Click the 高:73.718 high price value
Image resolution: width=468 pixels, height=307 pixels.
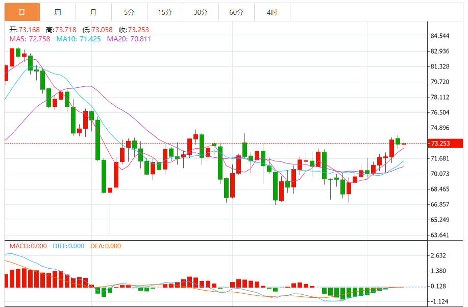61,30
